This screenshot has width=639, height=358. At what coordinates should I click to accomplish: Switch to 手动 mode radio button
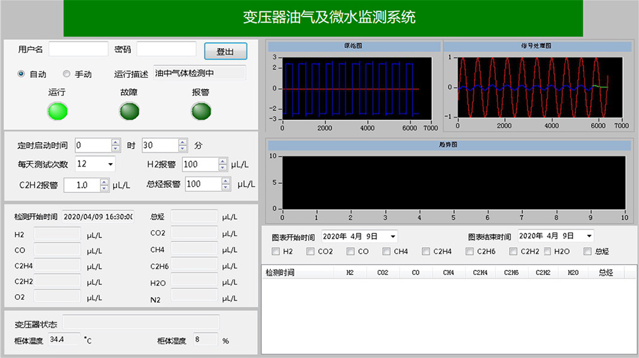point(67,74)
